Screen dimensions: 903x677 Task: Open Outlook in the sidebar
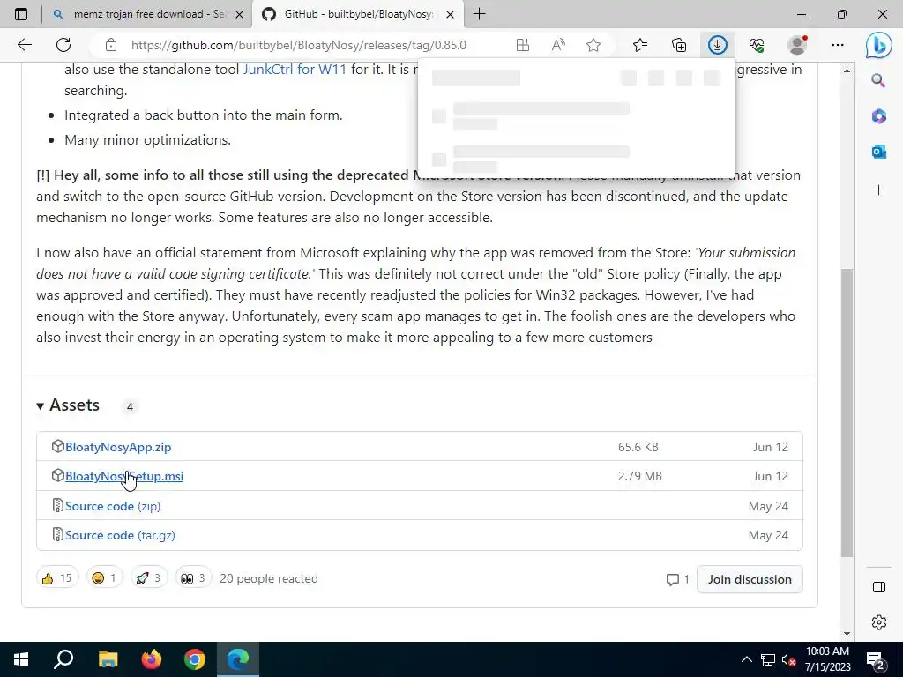[878, 152]
